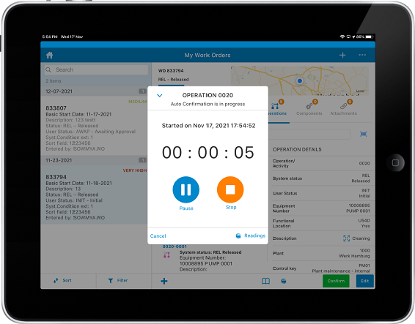Expand the Description fullscreen icon beside Cleaning
Viewport: 415px width, 324px height.
347,238
